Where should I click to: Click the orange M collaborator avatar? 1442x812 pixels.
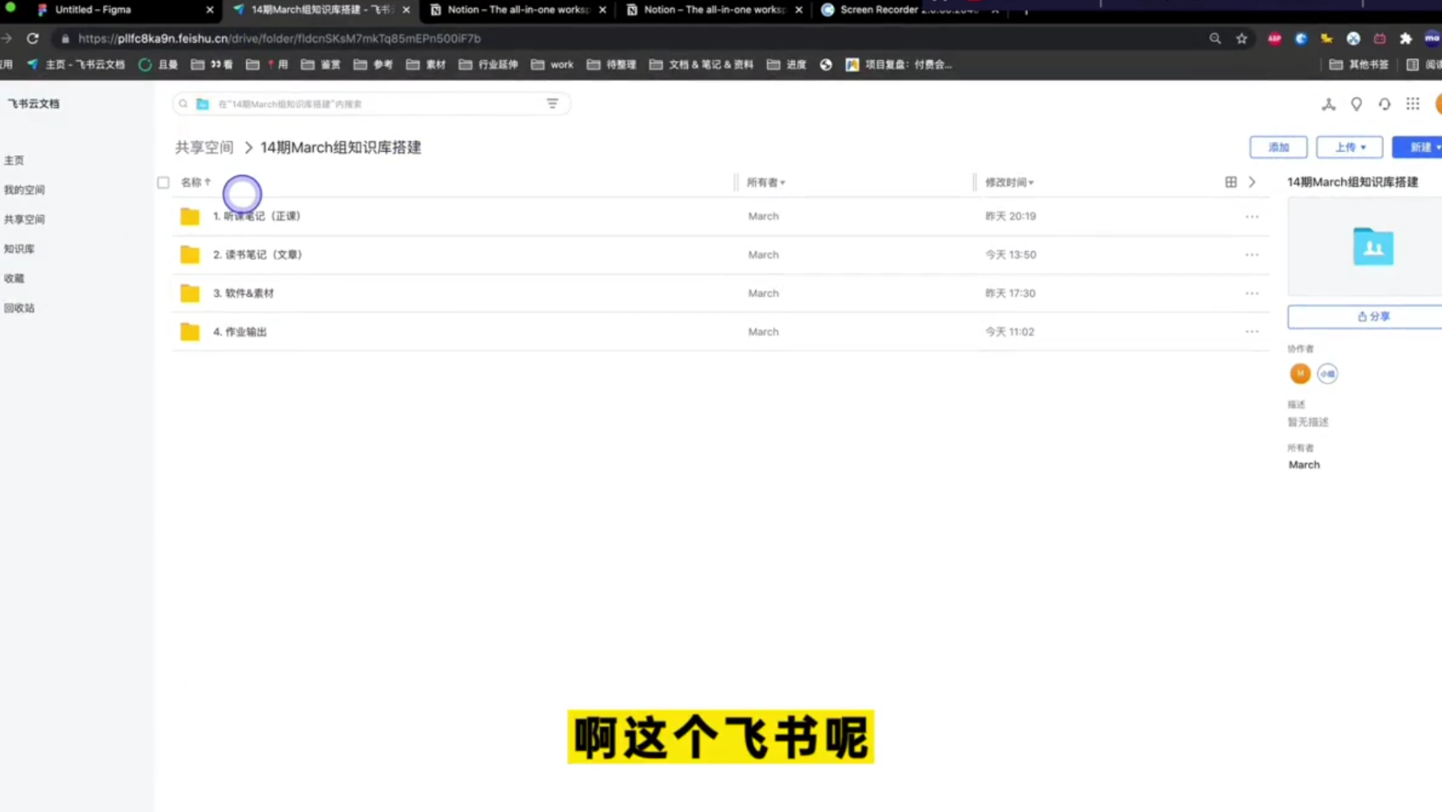click(x=1300, y=374)
